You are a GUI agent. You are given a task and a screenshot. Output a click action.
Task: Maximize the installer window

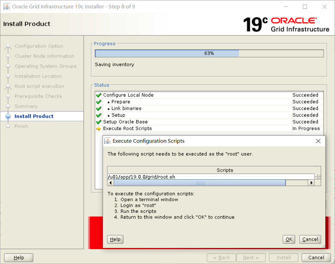click(305, 7)
